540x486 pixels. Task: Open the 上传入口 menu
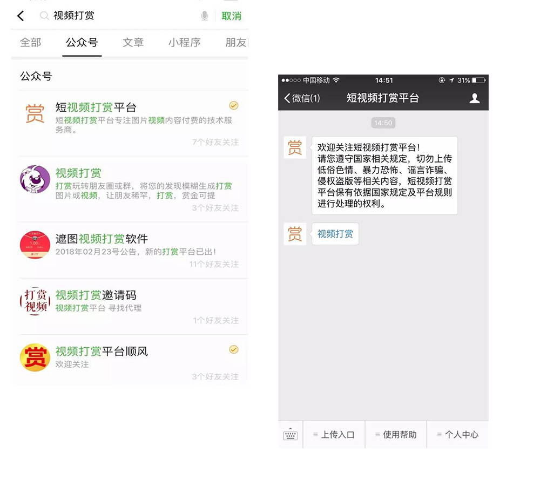click(x=334, y=435)
